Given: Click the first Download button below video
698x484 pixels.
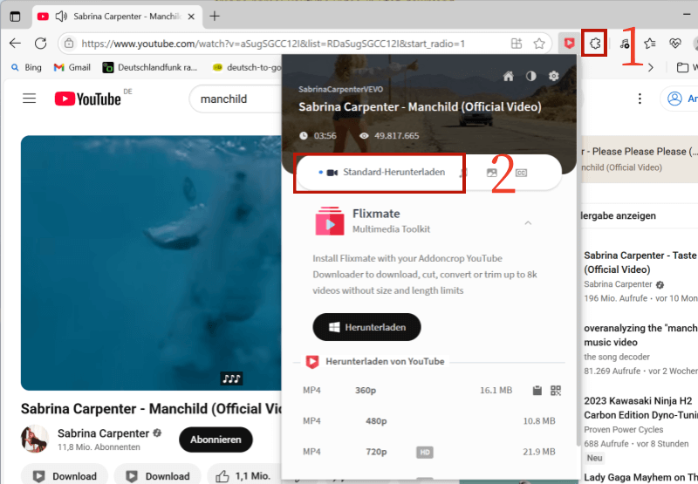Looking at the screenshot, I should [65, 476].
